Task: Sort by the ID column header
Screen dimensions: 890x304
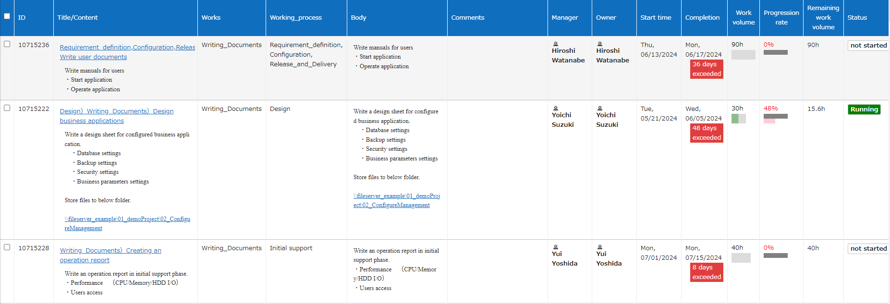Action: 34,18
